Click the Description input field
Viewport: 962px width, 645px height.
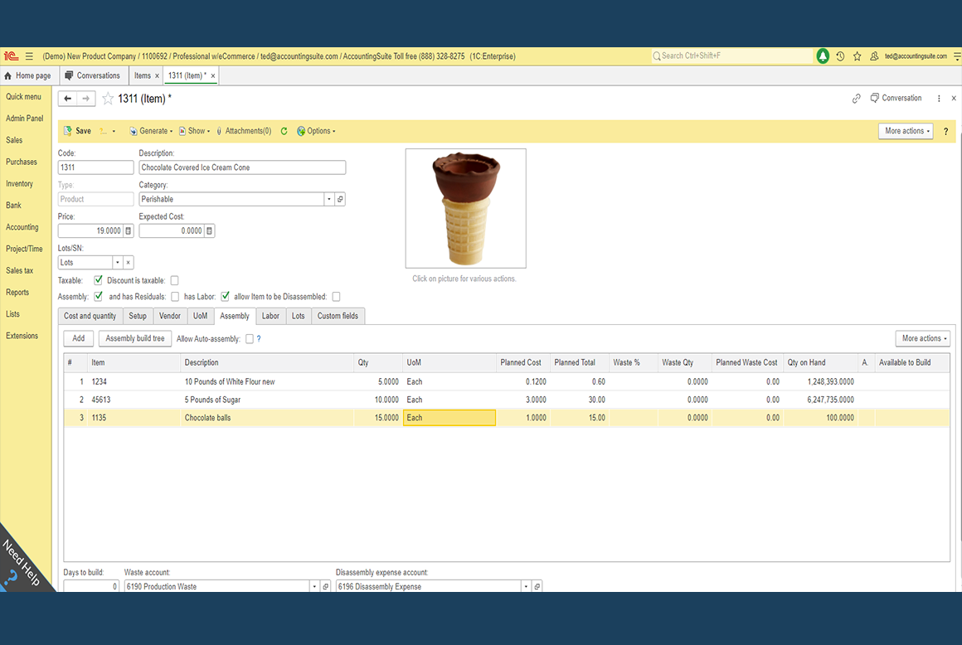point(242,167)
